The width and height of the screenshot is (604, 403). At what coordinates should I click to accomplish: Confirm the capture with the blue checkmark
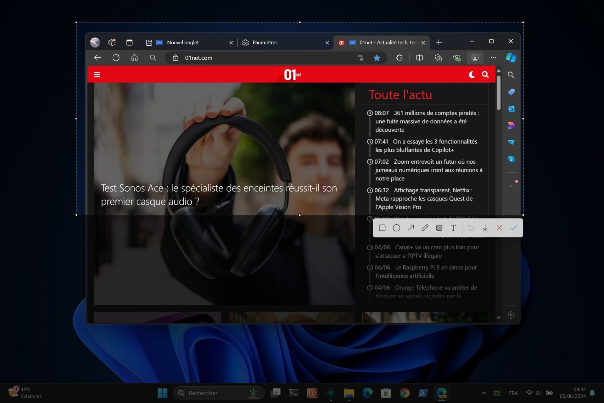[514, 228]
